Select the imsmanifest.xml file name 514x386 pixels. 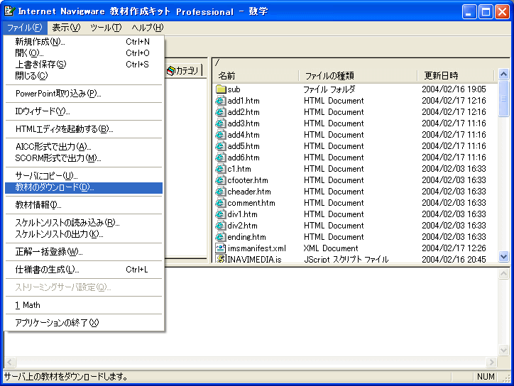[257, 248]
